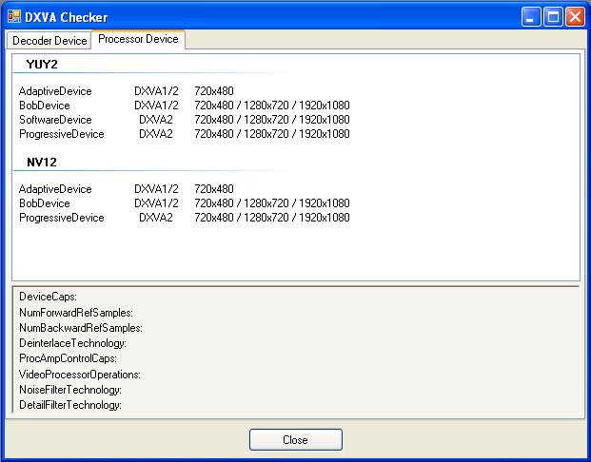Image resolution: width=591 pixels, height=462 pixels.
Task: Click the DeviceCaps: label
Action: 48,297
